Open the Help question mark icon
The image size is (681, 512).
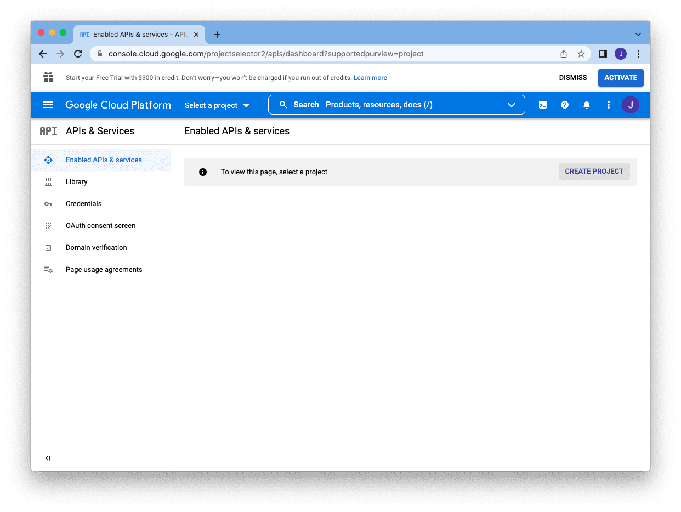coord(565,105)
